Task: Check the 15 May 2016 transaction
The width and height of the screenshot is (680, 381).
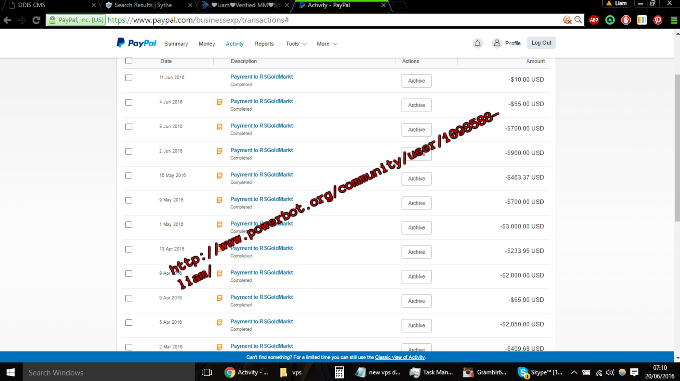Action: [129, 176]
